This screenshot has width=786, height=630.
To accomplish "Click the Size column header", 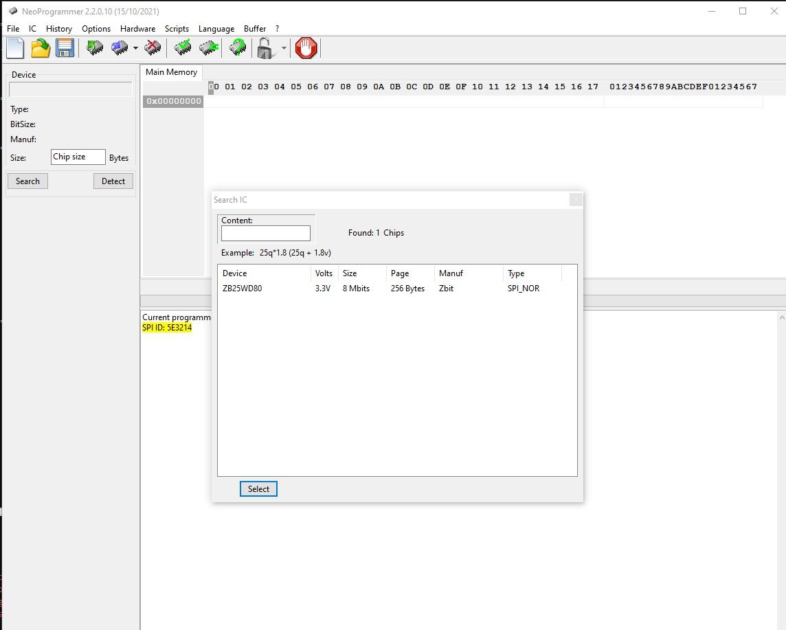I will coord(362,273).
